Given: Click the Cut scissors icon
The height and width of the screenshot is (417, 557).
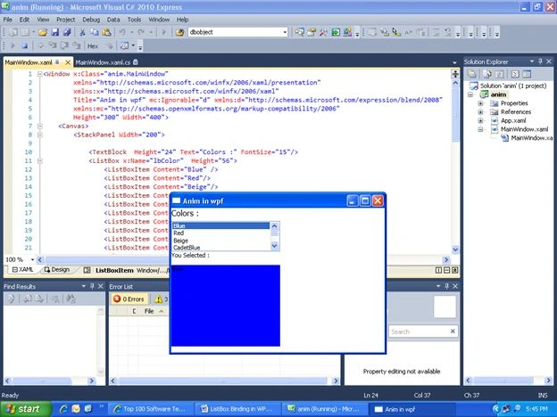Looking at the screenshot, I should 82,32.
